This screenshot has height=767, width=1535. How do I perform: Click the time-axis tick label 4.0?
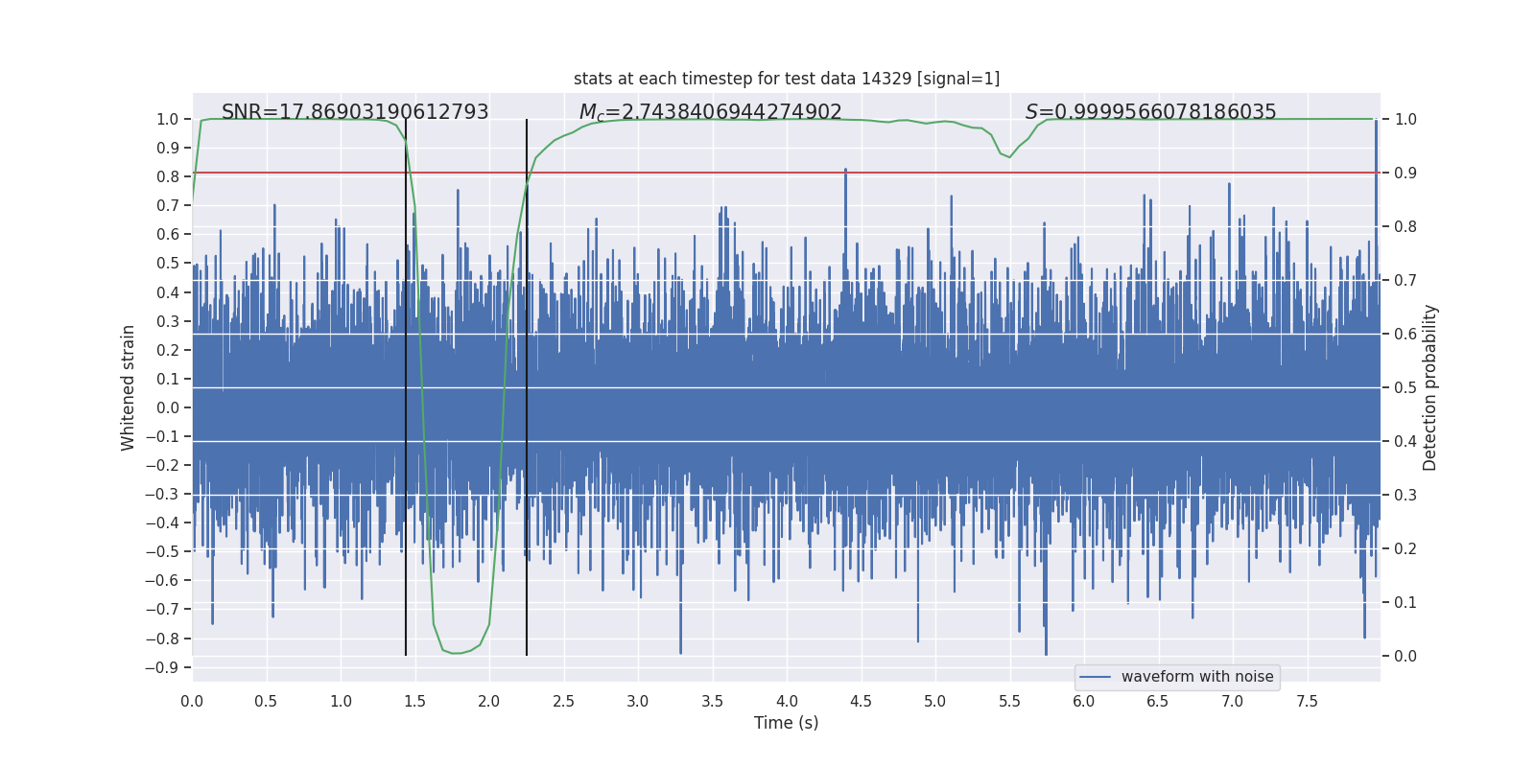(x=787, y=701)
